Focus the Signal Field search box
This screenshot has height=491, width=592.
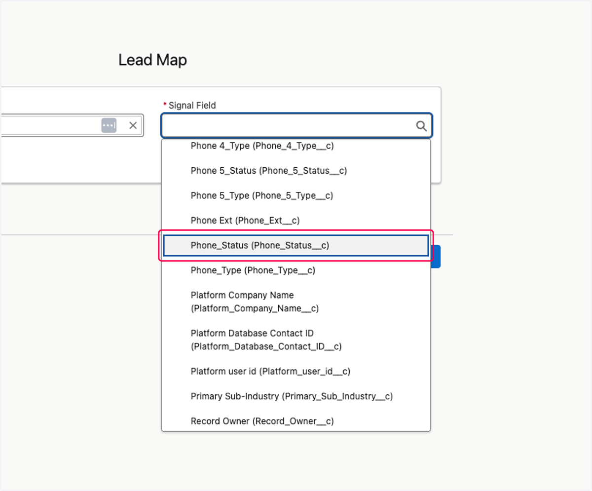click(296, 126)
